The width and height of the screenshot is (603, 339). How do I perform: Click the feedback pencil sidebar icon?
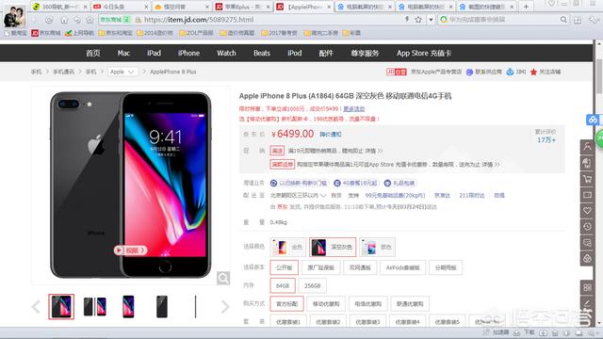point(587,302)
